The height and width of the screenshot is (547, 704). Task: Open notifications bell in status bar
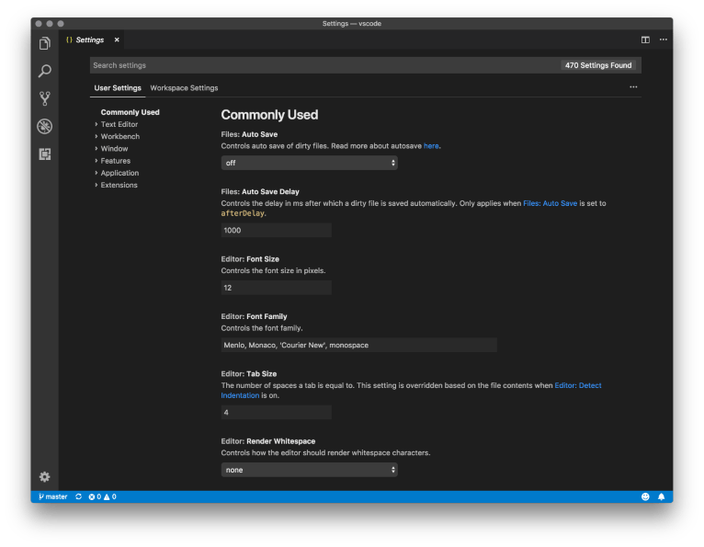click(x=661, y=496)
